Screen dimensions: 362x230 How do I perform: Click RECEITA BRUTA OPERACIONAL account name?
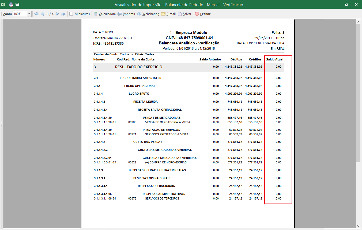point(160,110)
